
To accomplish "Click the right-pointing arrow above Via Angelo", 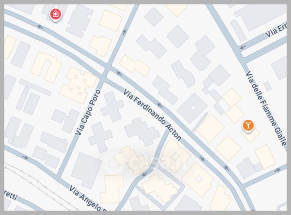I will (x=25, y=158).
